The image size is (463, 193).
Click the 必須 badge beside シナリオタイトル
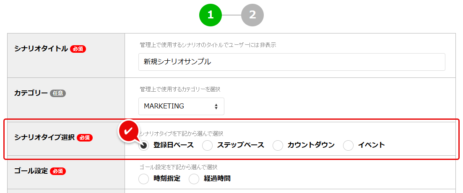[x=78, y=49]
